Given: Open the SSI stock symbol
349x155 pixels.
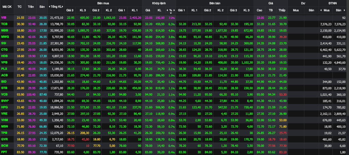Looking at the screenshot, I should click(3, 43).
